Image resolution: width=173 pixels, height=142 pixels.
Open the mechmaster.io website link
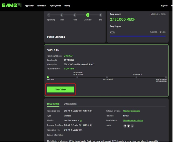(x=72, y=121)
